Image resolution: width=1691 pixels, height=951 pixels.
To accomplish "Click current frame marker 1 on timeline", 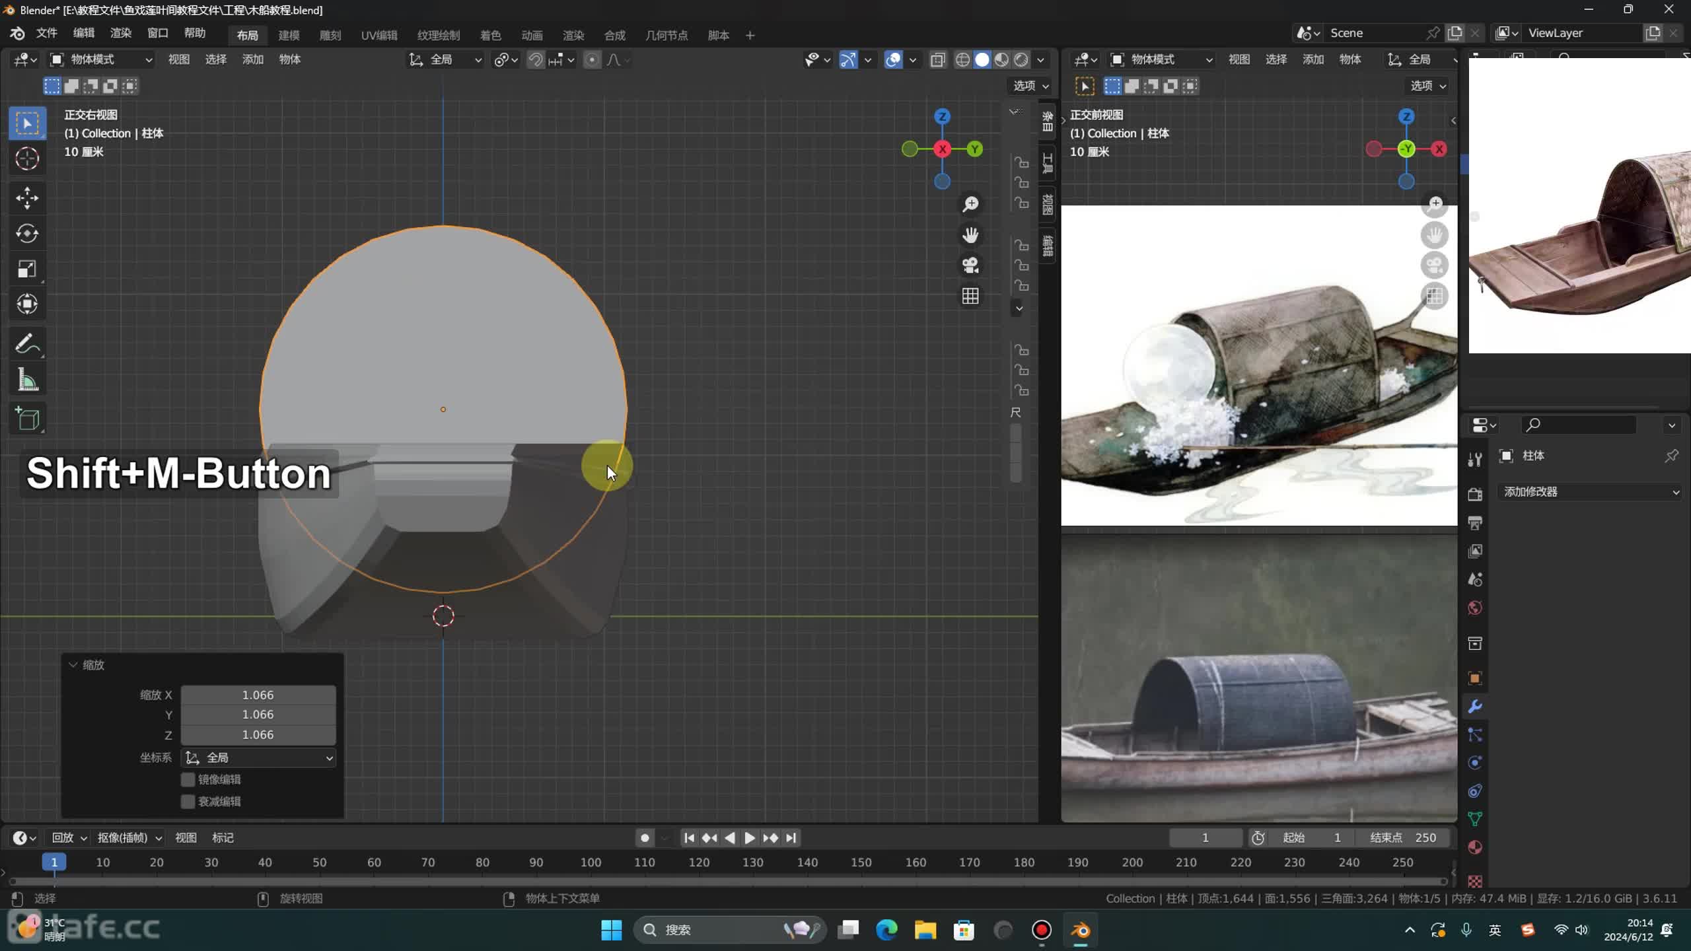I will pyautogui.click(x=54, y=863).
